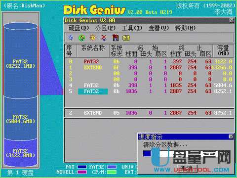This screenshot has width=237, height=178.
Task: Open the 工具(T) menu
Action: click(x=132, y=28)
